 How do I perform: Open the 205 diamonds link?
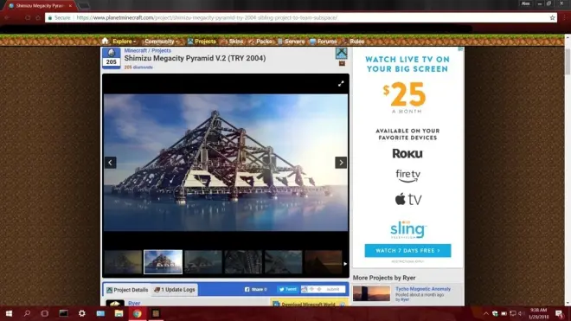(x=138, y=67)
